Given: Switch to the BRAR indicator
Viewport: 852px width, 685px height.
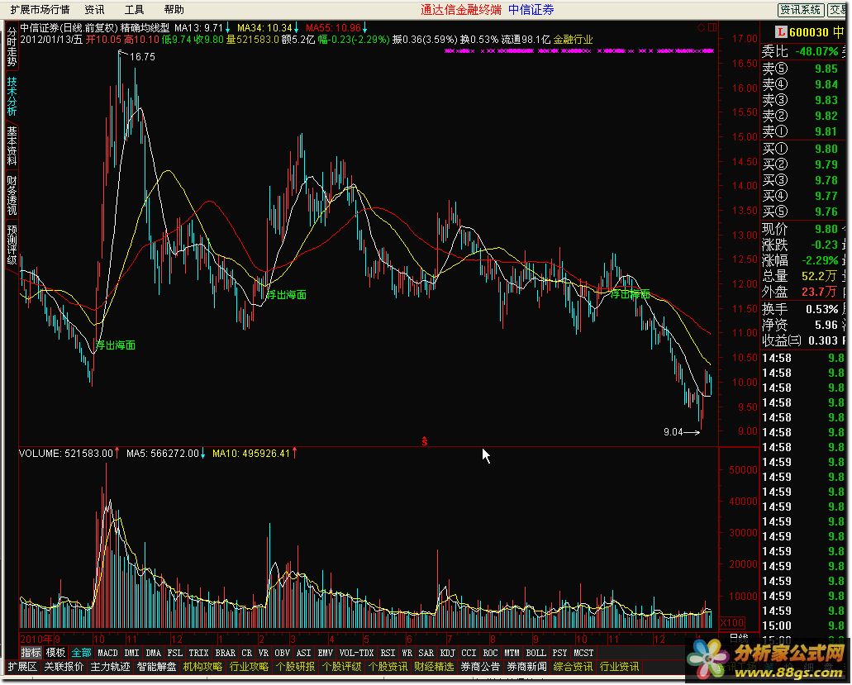Looking at the screenshot, I should (225, 653).
